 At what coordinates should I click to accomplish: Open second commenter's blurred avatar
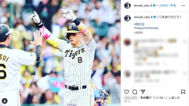(127, 74)
